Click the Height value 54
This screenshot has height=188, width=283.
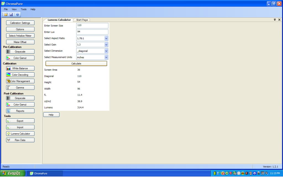79,82
